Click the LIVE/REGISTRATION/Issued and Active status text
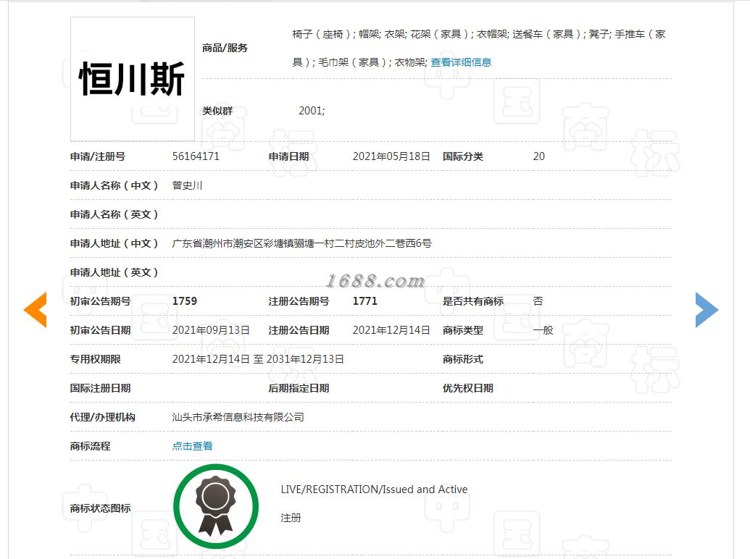 tap(374, 489)
